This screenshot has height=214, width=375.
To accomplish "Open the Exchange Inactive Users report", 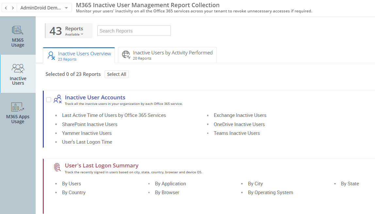I will [240, 115].
